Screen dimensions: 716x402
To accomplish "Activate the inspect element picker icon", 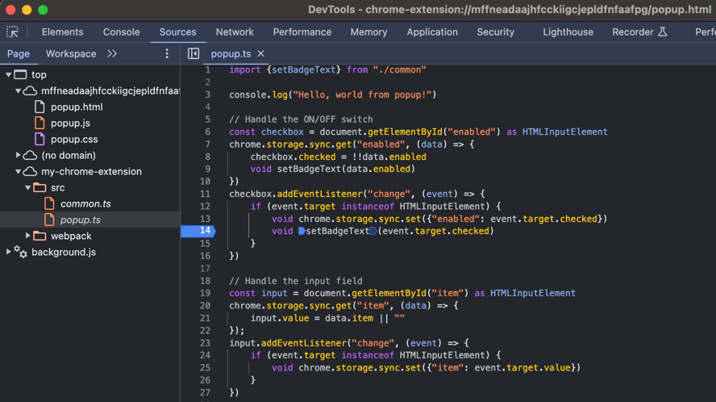I will [x=12, y=32].
